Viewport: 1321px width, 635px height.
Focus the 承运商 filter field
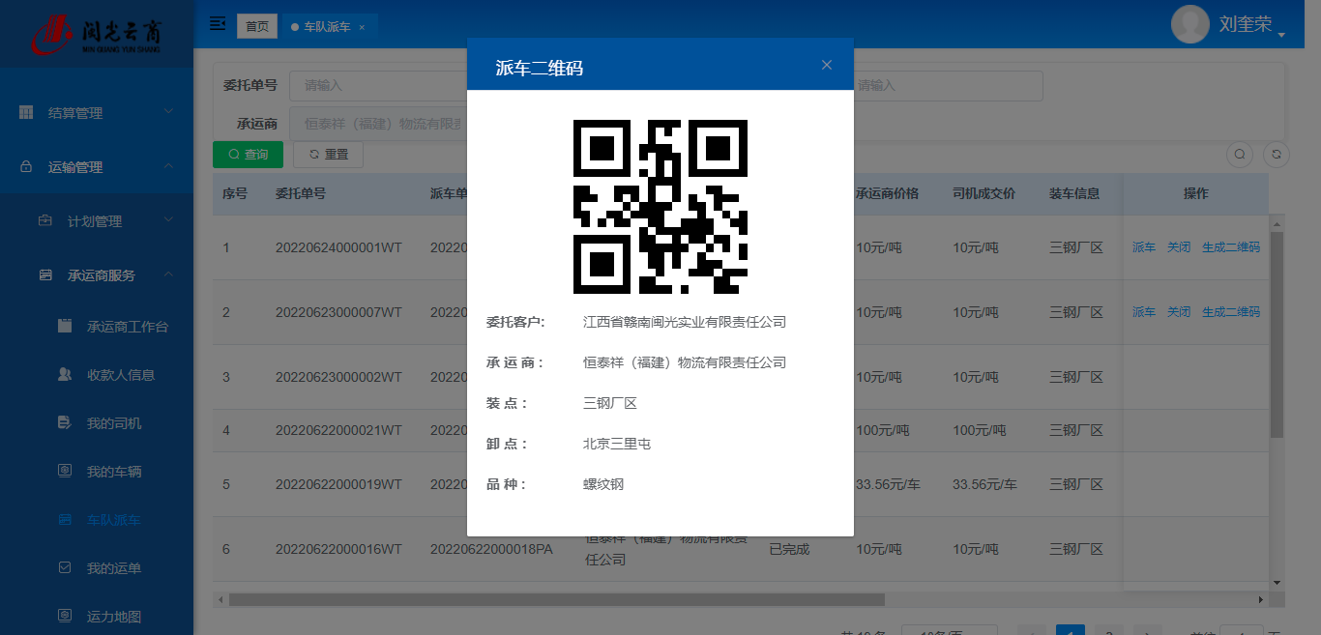pyautogui.click(x=380, y=124)
